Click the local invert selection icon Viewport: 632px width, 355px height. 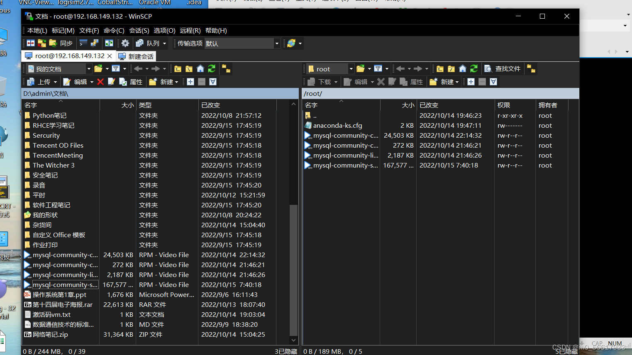(x=213, y=82)
